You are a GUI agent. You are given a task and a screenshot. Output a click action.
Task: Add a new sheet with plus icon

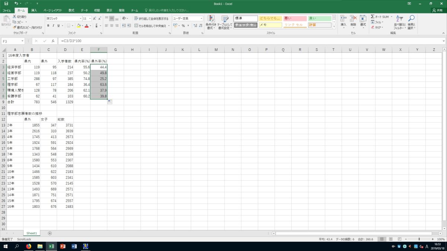point(50,233)
